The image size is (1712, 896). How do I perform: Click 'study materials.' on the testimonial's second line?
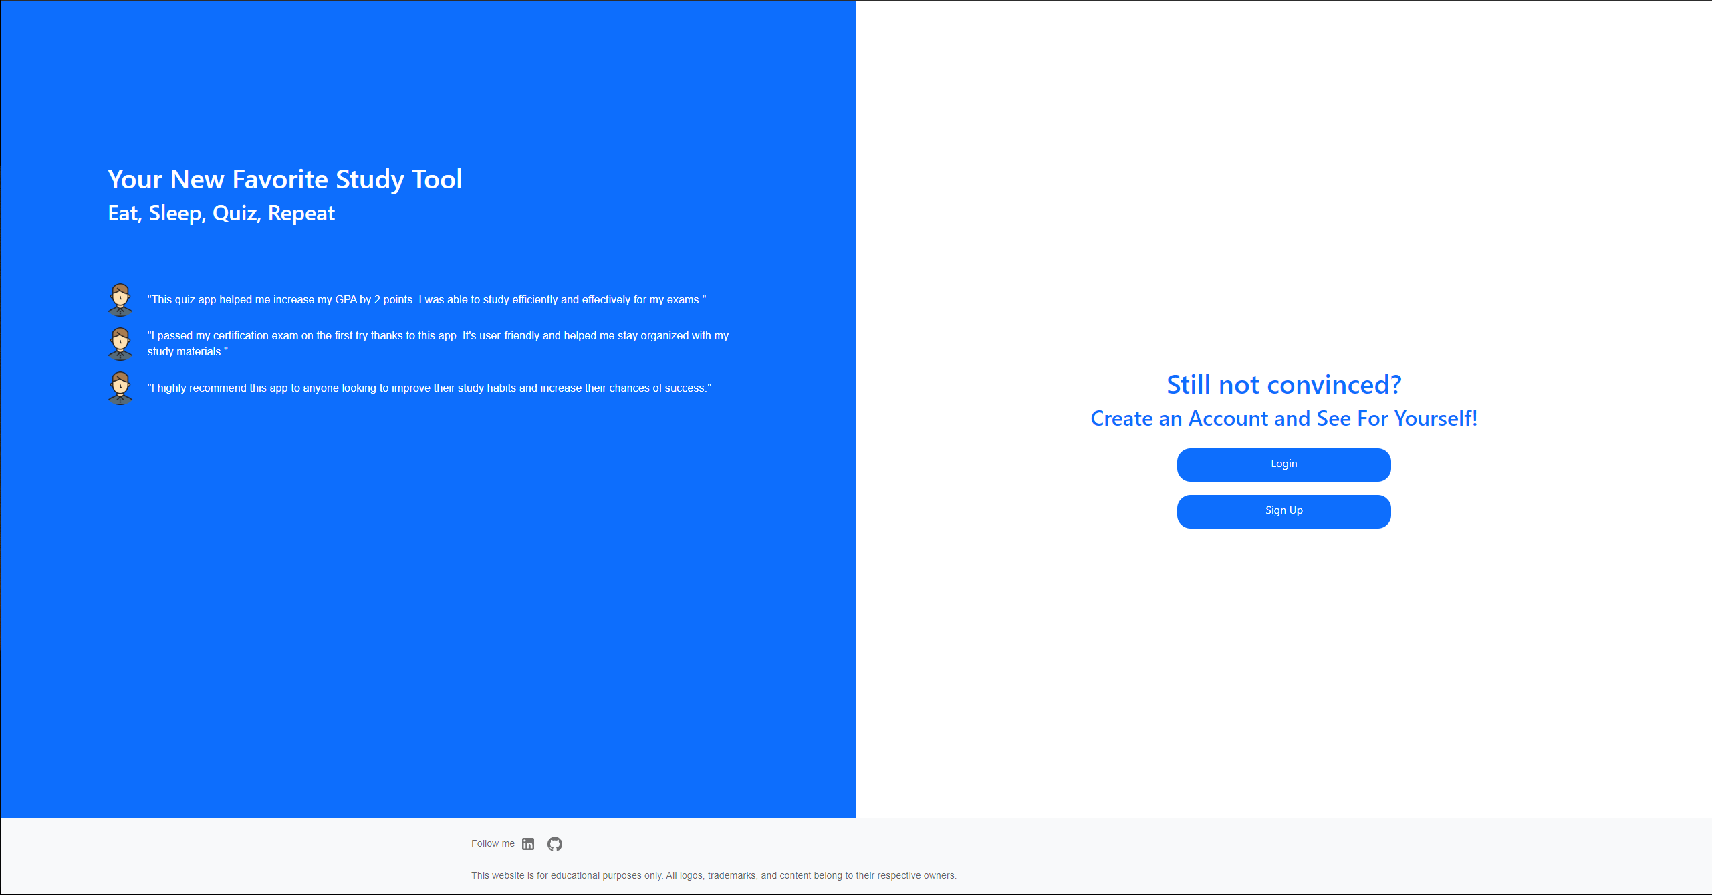pyautogui.click(x=188, y=352)
